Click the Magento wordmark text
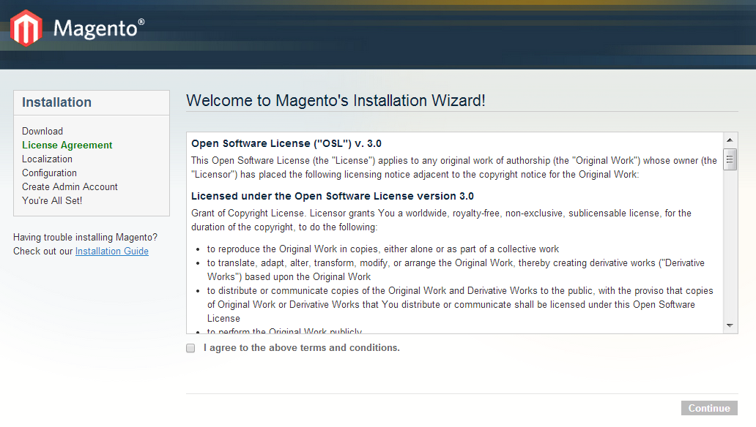756x427 pixels. [x=99, y=29]
